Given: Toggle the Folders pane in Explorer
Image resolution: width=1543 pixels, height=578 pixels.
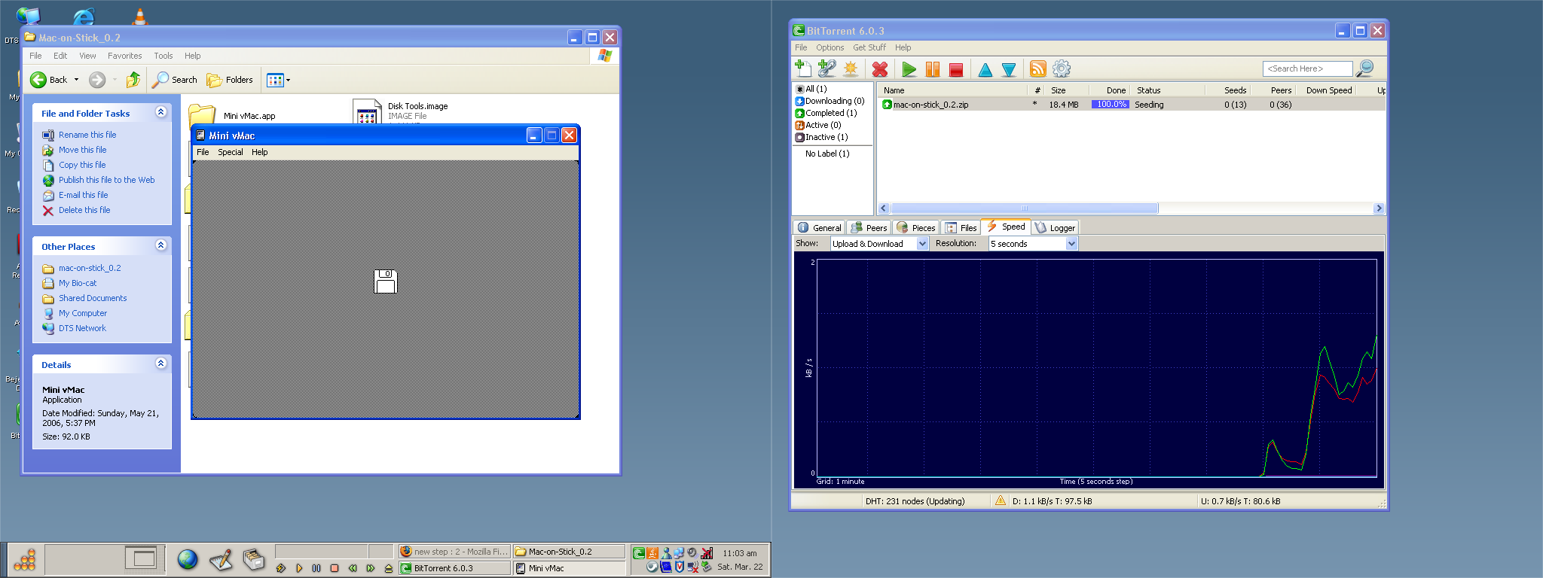Looking at the screenshot, I should pyautogui.click(x=230, y=80).
